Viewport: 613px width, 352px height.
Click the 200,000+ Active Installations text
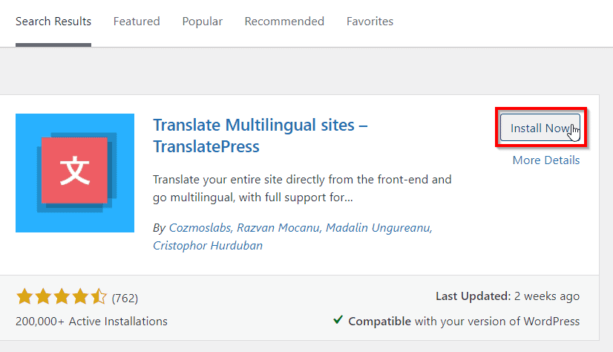[91, 321]
